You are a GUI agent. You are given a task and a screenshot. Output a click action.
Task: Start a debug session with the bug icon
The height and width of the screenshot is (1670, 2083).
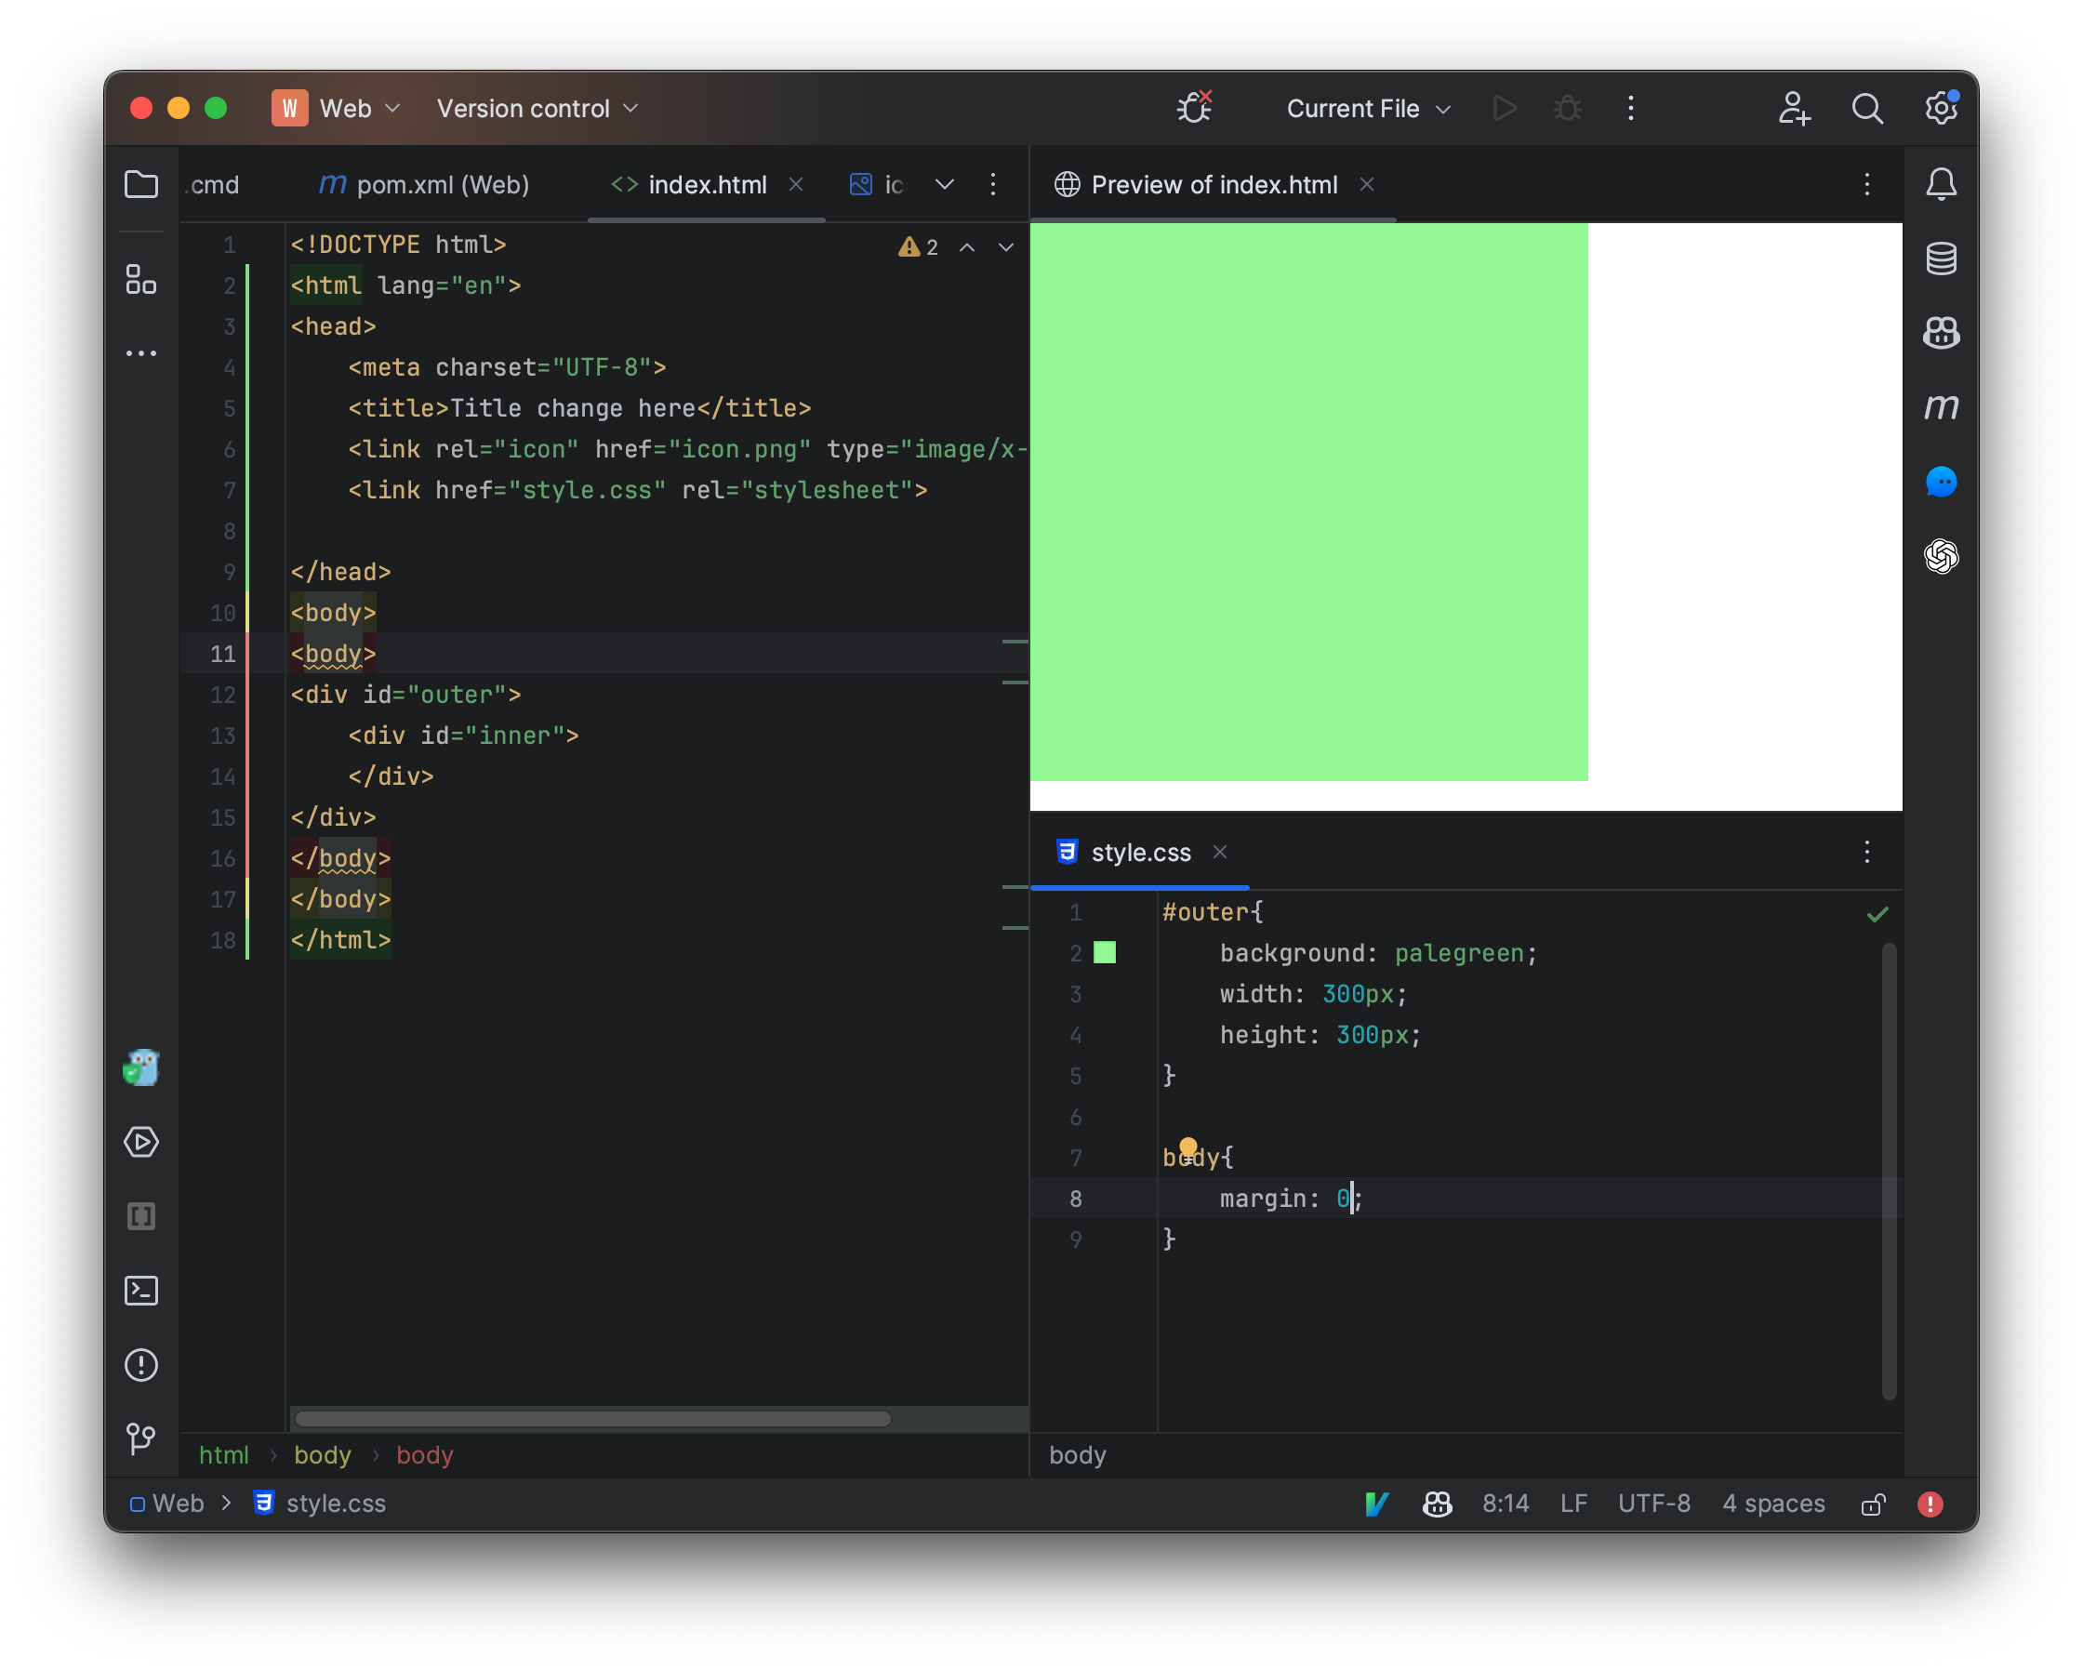click(x=1566, y=108)
